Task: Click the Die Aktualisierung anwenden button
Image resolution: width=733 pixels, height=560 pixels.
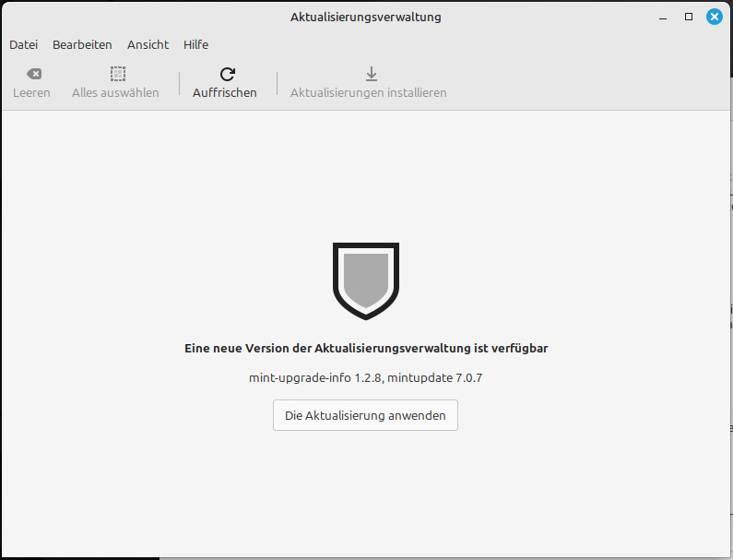Action: (x=365, y=415)
